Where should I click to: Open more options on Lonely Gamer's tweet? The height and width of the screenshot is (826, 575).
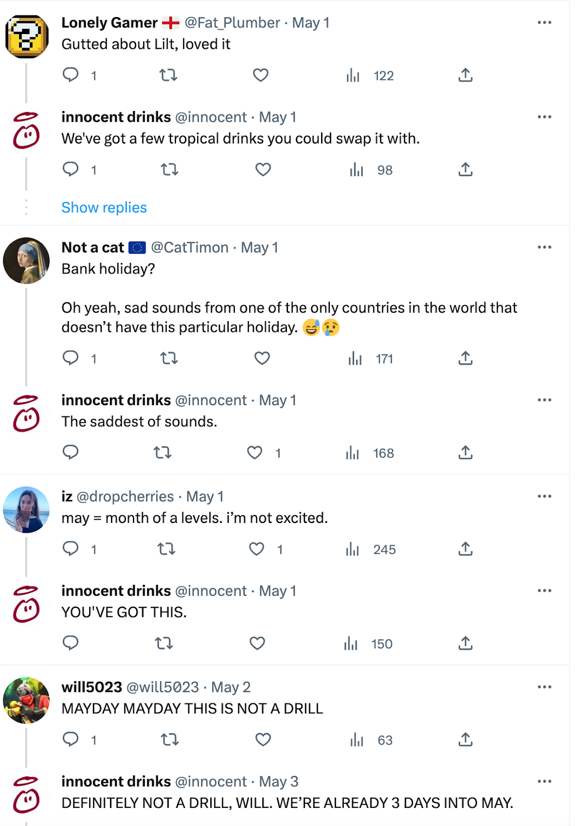pyautogui.click(x=544, y=23)
